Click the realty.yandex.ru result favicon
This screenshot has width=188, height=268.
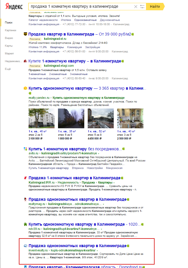(25, 88)
